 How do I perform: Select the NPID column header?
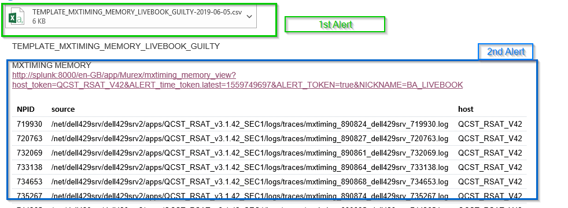click(x=25, y=109)
